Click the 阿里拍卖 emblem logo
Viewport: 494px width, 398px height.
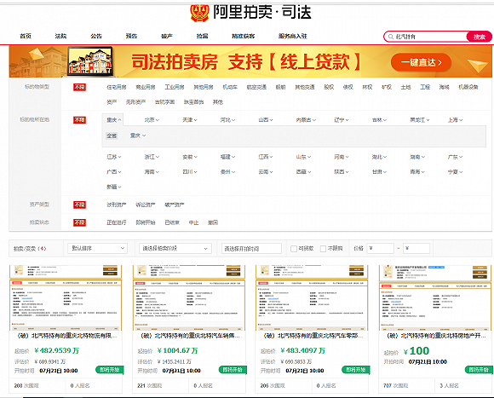(x=200, y=13)
